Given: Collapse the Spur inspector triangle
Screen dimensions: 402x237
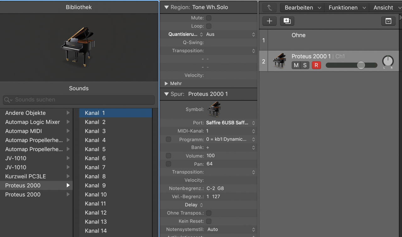Looking at the screenshot, I should pyautogui.click(x=166, y=94).
